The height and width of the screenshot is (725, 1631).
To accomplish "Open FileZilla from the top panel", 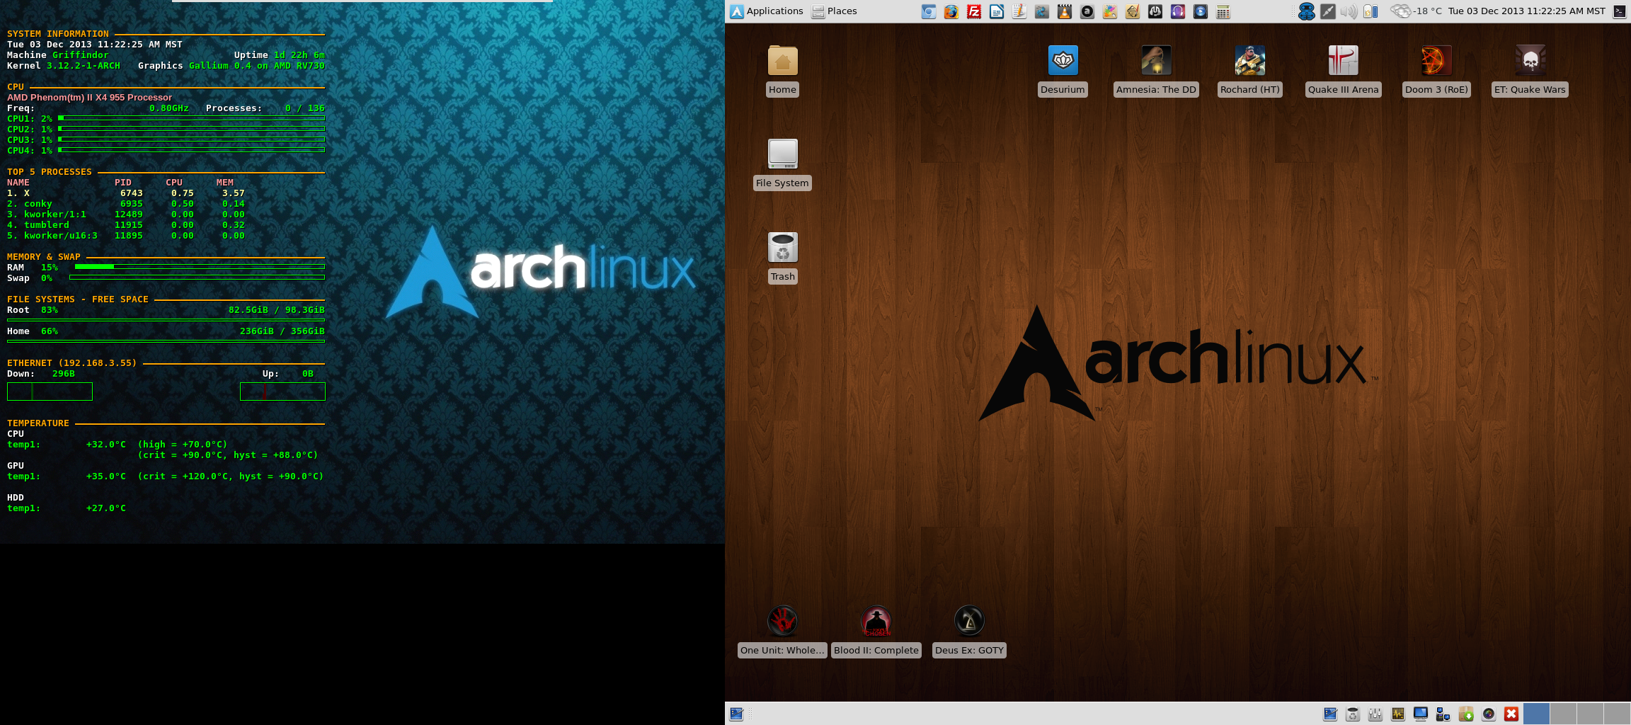I will click(x=974, y=11).
